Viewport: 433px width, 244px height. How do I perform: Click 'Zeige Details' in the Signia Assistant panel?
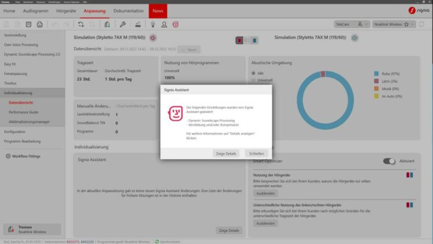pyautogui.click(x=228, y=231)
